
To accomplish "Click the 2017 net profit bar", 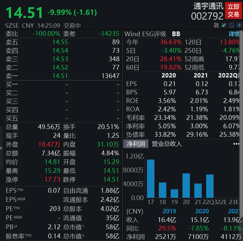I will pyautogui.click(x=151, y=178).
